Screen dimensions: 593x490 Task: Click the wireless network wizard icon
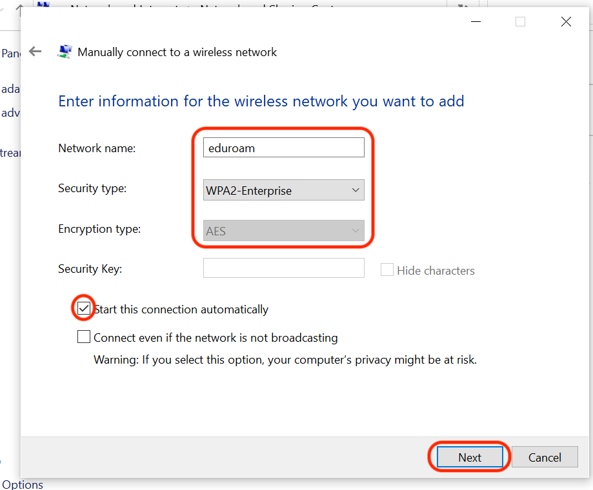click(65, 52)
